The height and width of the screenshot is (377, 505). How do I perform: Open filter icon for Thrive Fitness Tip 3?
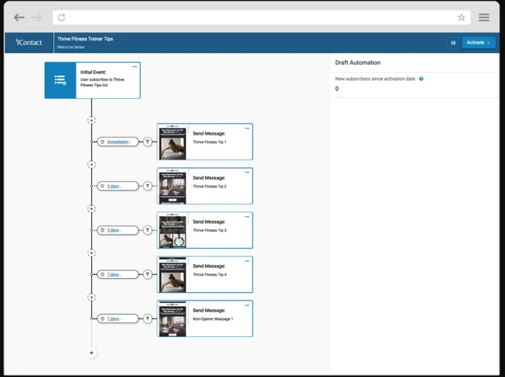tap(147, 230)
